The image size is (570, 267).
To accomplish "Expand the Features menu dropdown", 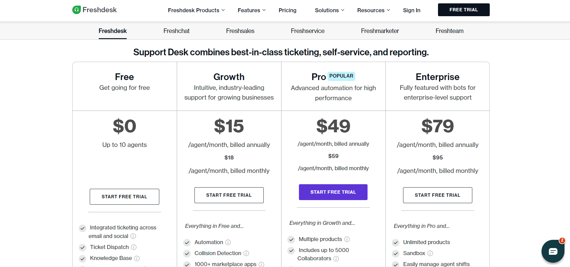I will pos(252,10).
